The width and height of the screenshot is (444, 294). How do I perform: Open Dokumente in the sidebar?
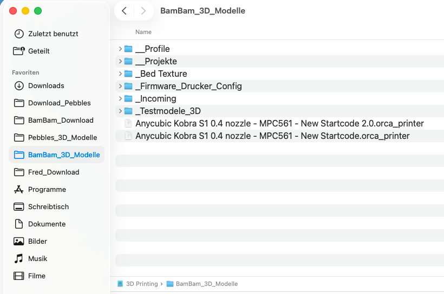[x=47, y=224]
